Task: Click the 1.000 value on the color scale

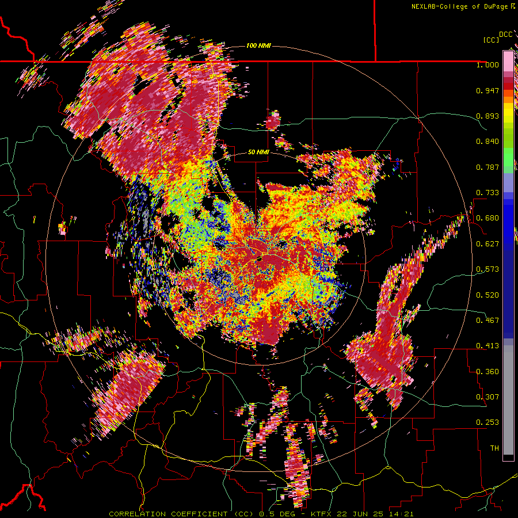Action: (x=487, y=65)
